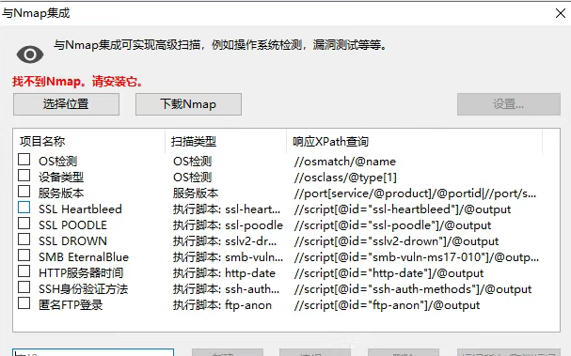Enable the 设备类型 checkbox
This screenshot has height=356, width=571.
(x=24, y=176)
